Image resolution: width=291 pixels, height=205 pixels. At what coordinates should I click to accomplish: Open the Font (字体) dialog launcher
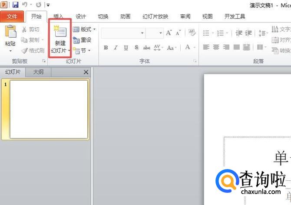point(195,61)
